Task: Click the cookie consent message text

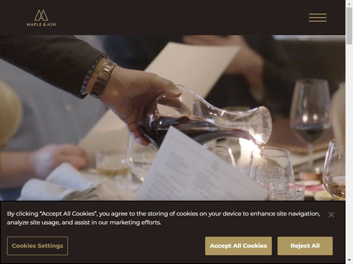Action: pyautogui.click(x=164, y=218)
